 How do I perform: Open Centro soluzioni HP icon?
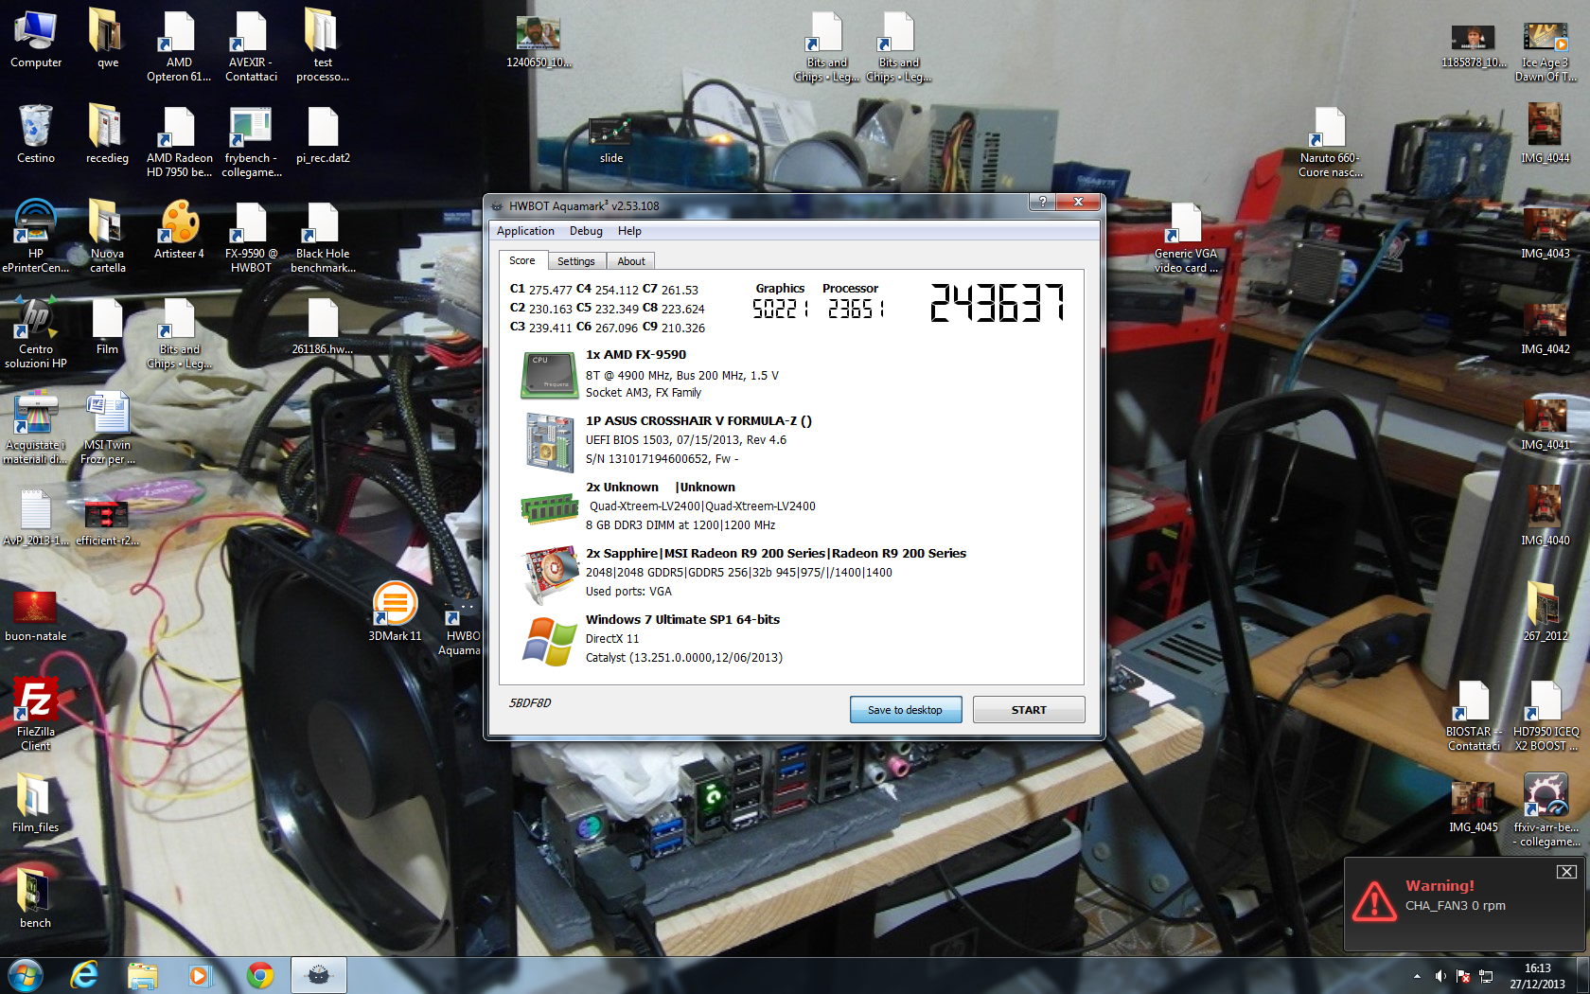[36, 331]
